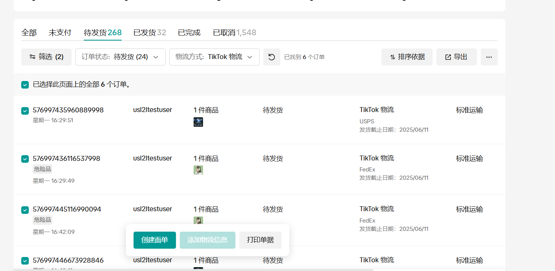The height and width of the screenshot is (271, 555).
Task: Click the refresh orders icon button
Action: coord(272,57)
